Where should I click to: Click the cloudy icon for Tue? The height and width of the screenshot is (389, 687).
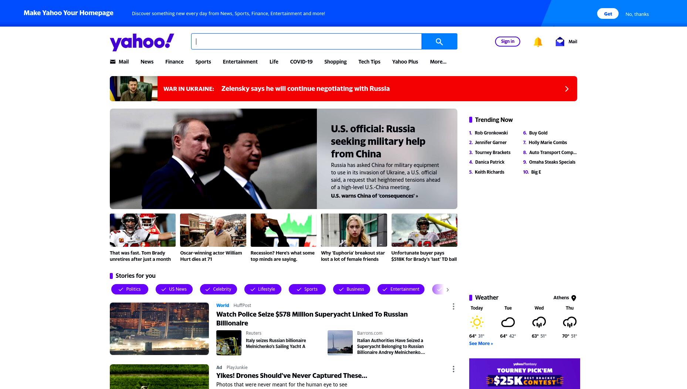[508, 322]
